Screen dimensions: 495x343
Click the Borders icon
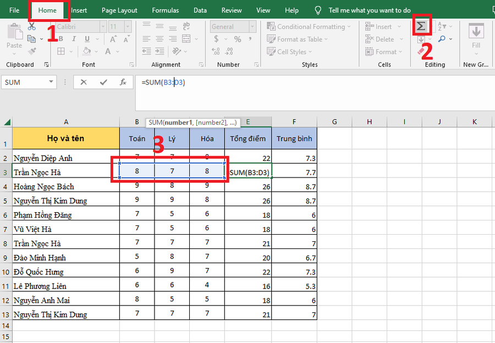[x=61, y=51]
